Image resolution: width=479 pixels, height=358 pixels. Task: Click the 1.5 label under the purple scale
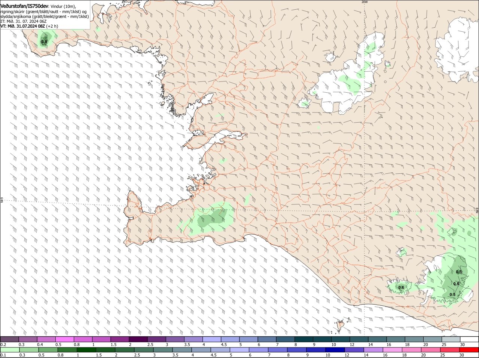tap(113, 344)
